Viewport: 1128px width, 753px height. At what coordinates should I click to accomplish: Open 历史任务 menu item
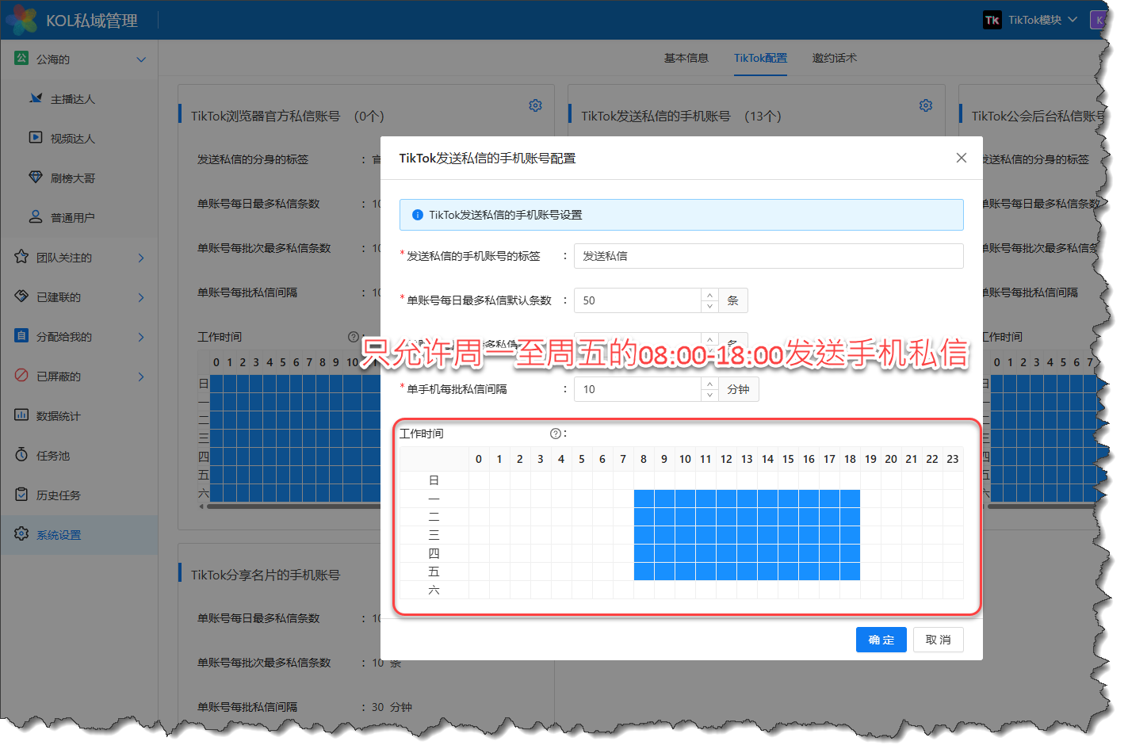[79, 495]
